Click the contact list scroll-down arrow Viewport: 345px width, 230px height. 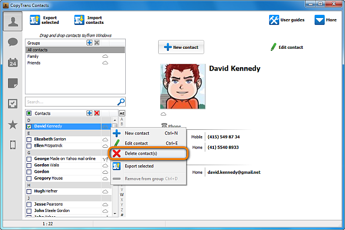[x=115, y=213]
